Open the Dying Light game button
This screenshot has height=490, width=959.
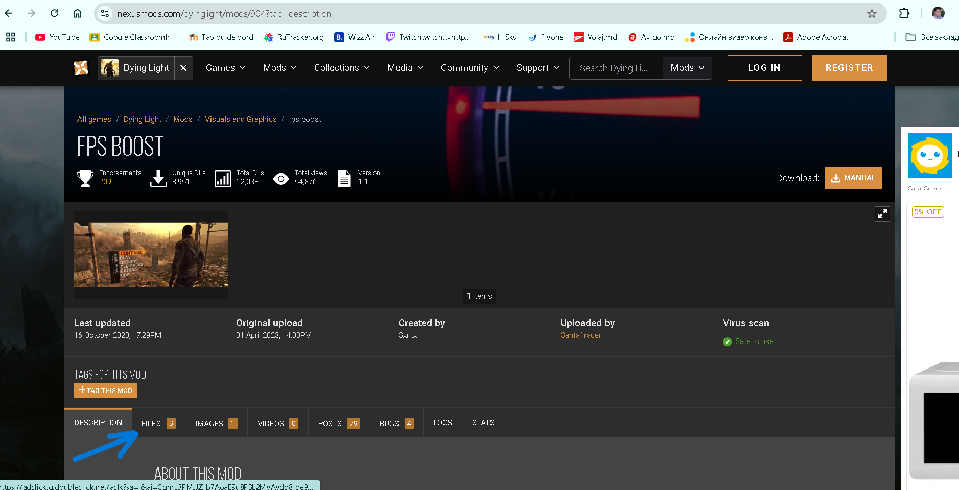136,68
